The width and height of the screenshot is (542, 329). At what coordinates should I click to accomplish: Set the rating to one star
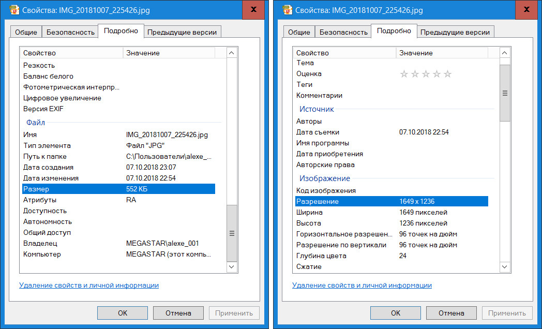[404, 74]
